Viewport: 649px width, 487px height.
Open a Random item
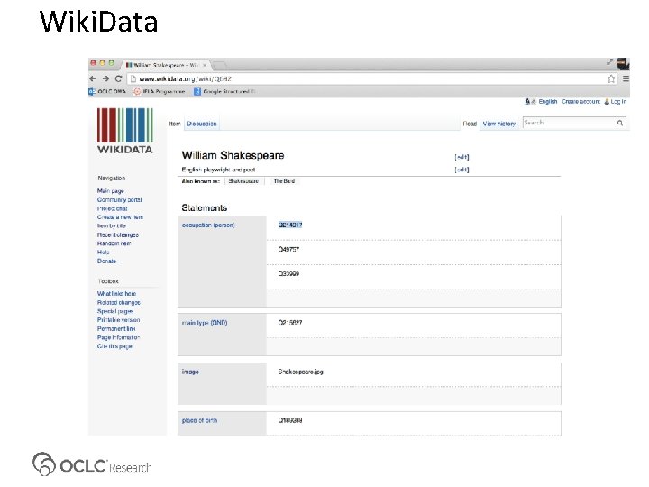tap(114, 243)
